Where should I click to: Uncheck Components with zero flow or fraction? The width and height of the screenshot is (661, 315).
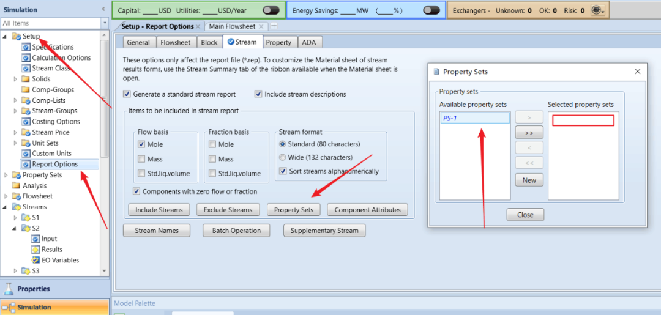(x=136, y=191)
